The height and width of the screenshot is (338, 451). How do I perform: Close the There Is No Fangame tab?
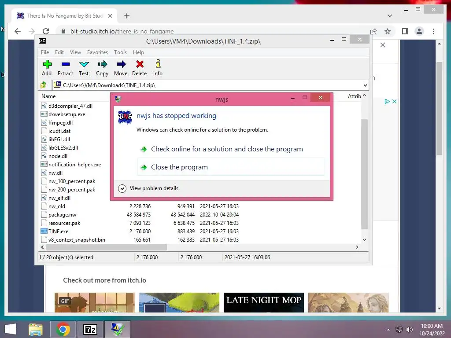coord(110,16)
